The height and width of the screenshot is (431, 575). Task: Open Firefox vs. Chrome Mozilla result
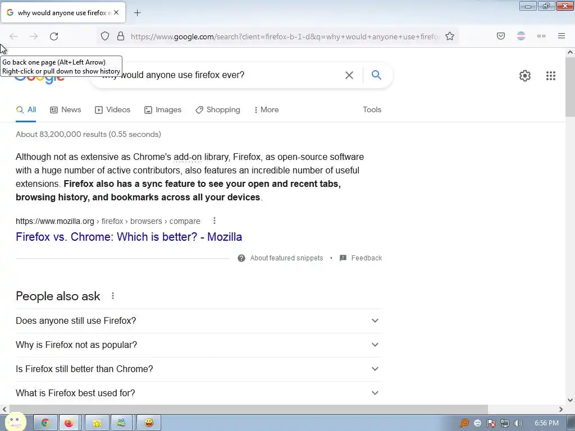[x=129, y=237]
